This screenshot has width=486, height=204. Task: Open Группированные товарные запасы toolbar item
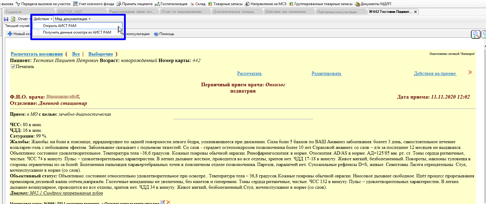321,4
